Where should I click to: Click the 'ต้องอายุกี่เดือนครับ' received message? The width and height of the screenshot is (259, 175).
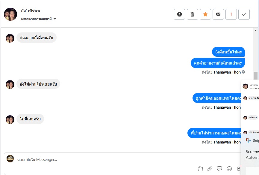[36, 38]
